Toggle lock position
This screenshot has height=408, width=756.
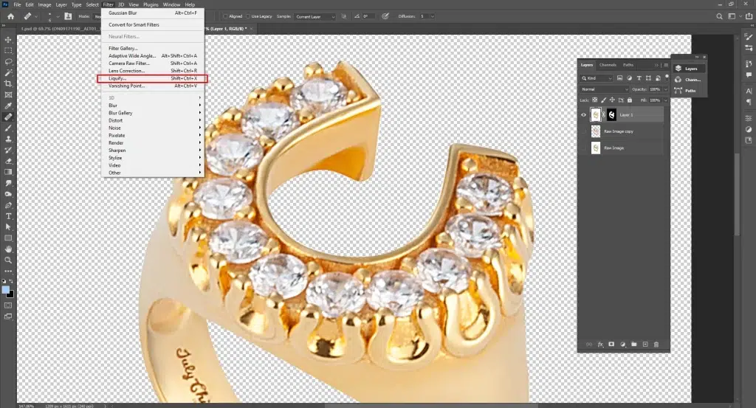612,100
